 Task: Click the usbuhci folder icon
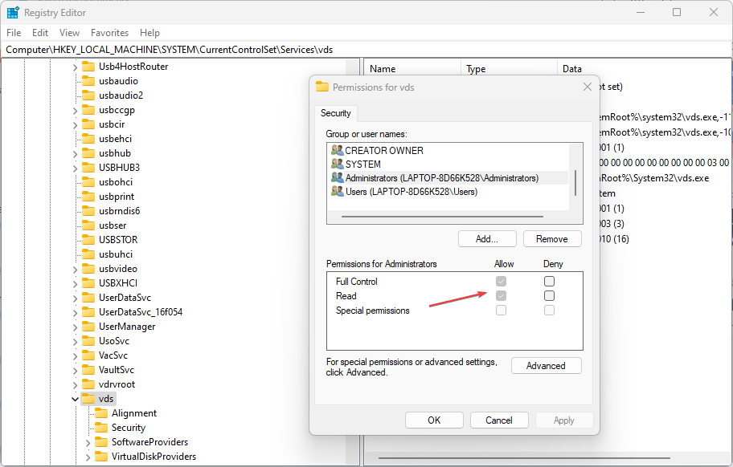pos(88,254)
